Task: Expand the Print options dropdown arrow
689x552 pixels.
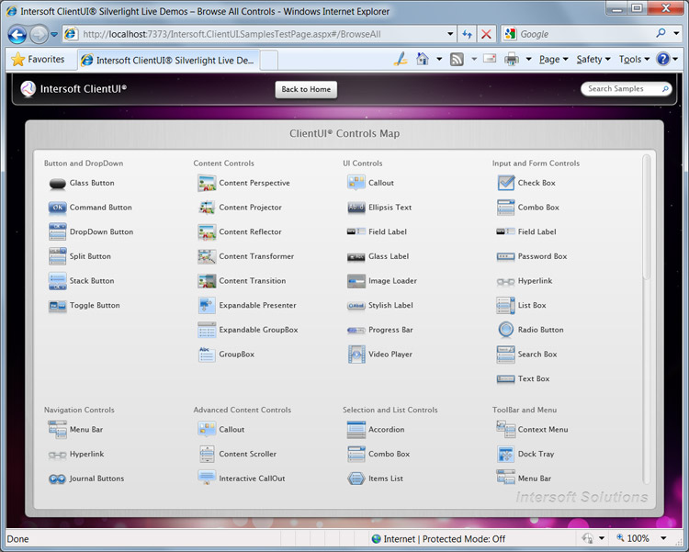Action: [x=528, y=59]
